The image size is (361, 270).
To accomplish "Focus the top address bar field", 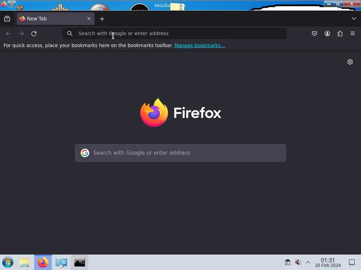I will click(x=174, y=33).
